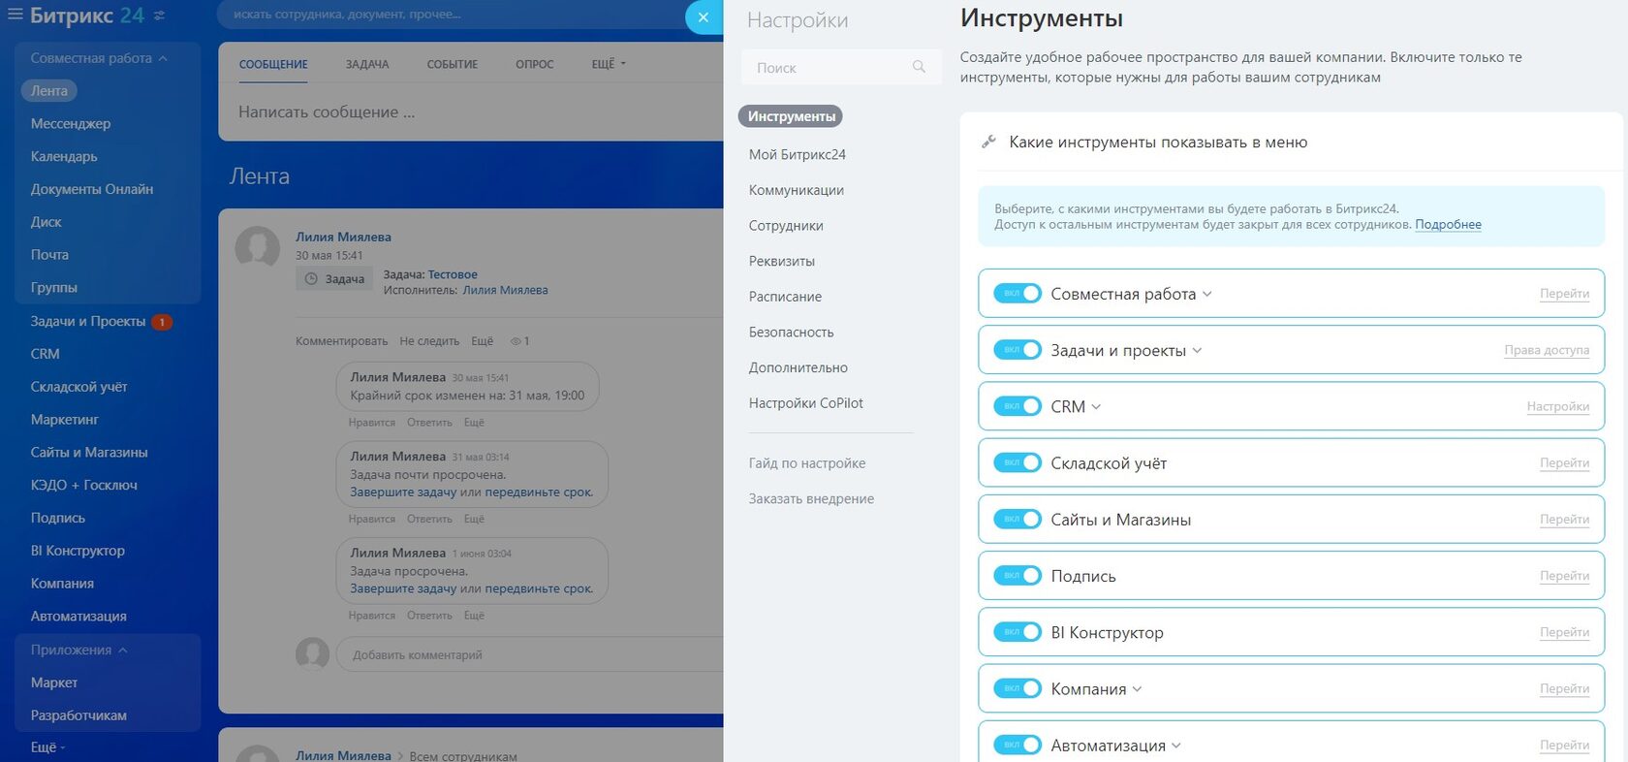Click Перейти link for Подпись row
This screenshot has width=1628, height=762.
point(1564,575)
